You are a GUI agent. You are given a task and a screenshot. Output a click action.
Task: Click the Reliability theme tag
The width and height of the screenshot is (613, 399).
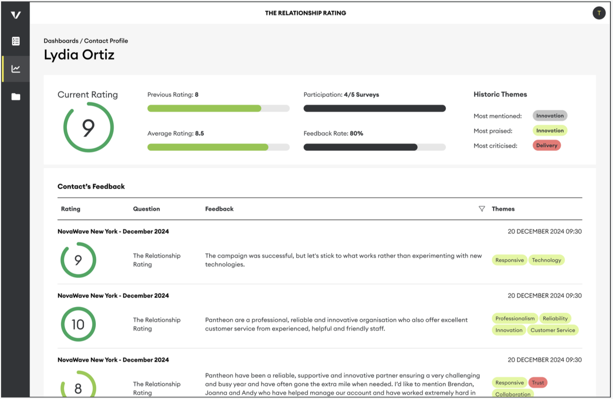tap(555, 318)
